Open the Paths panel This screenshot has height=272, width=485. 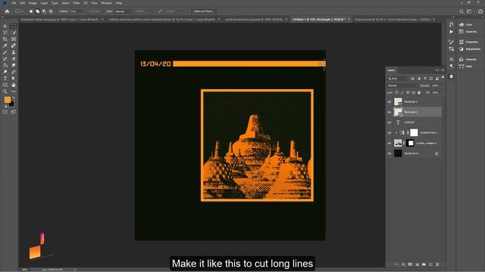click(466, 66)
